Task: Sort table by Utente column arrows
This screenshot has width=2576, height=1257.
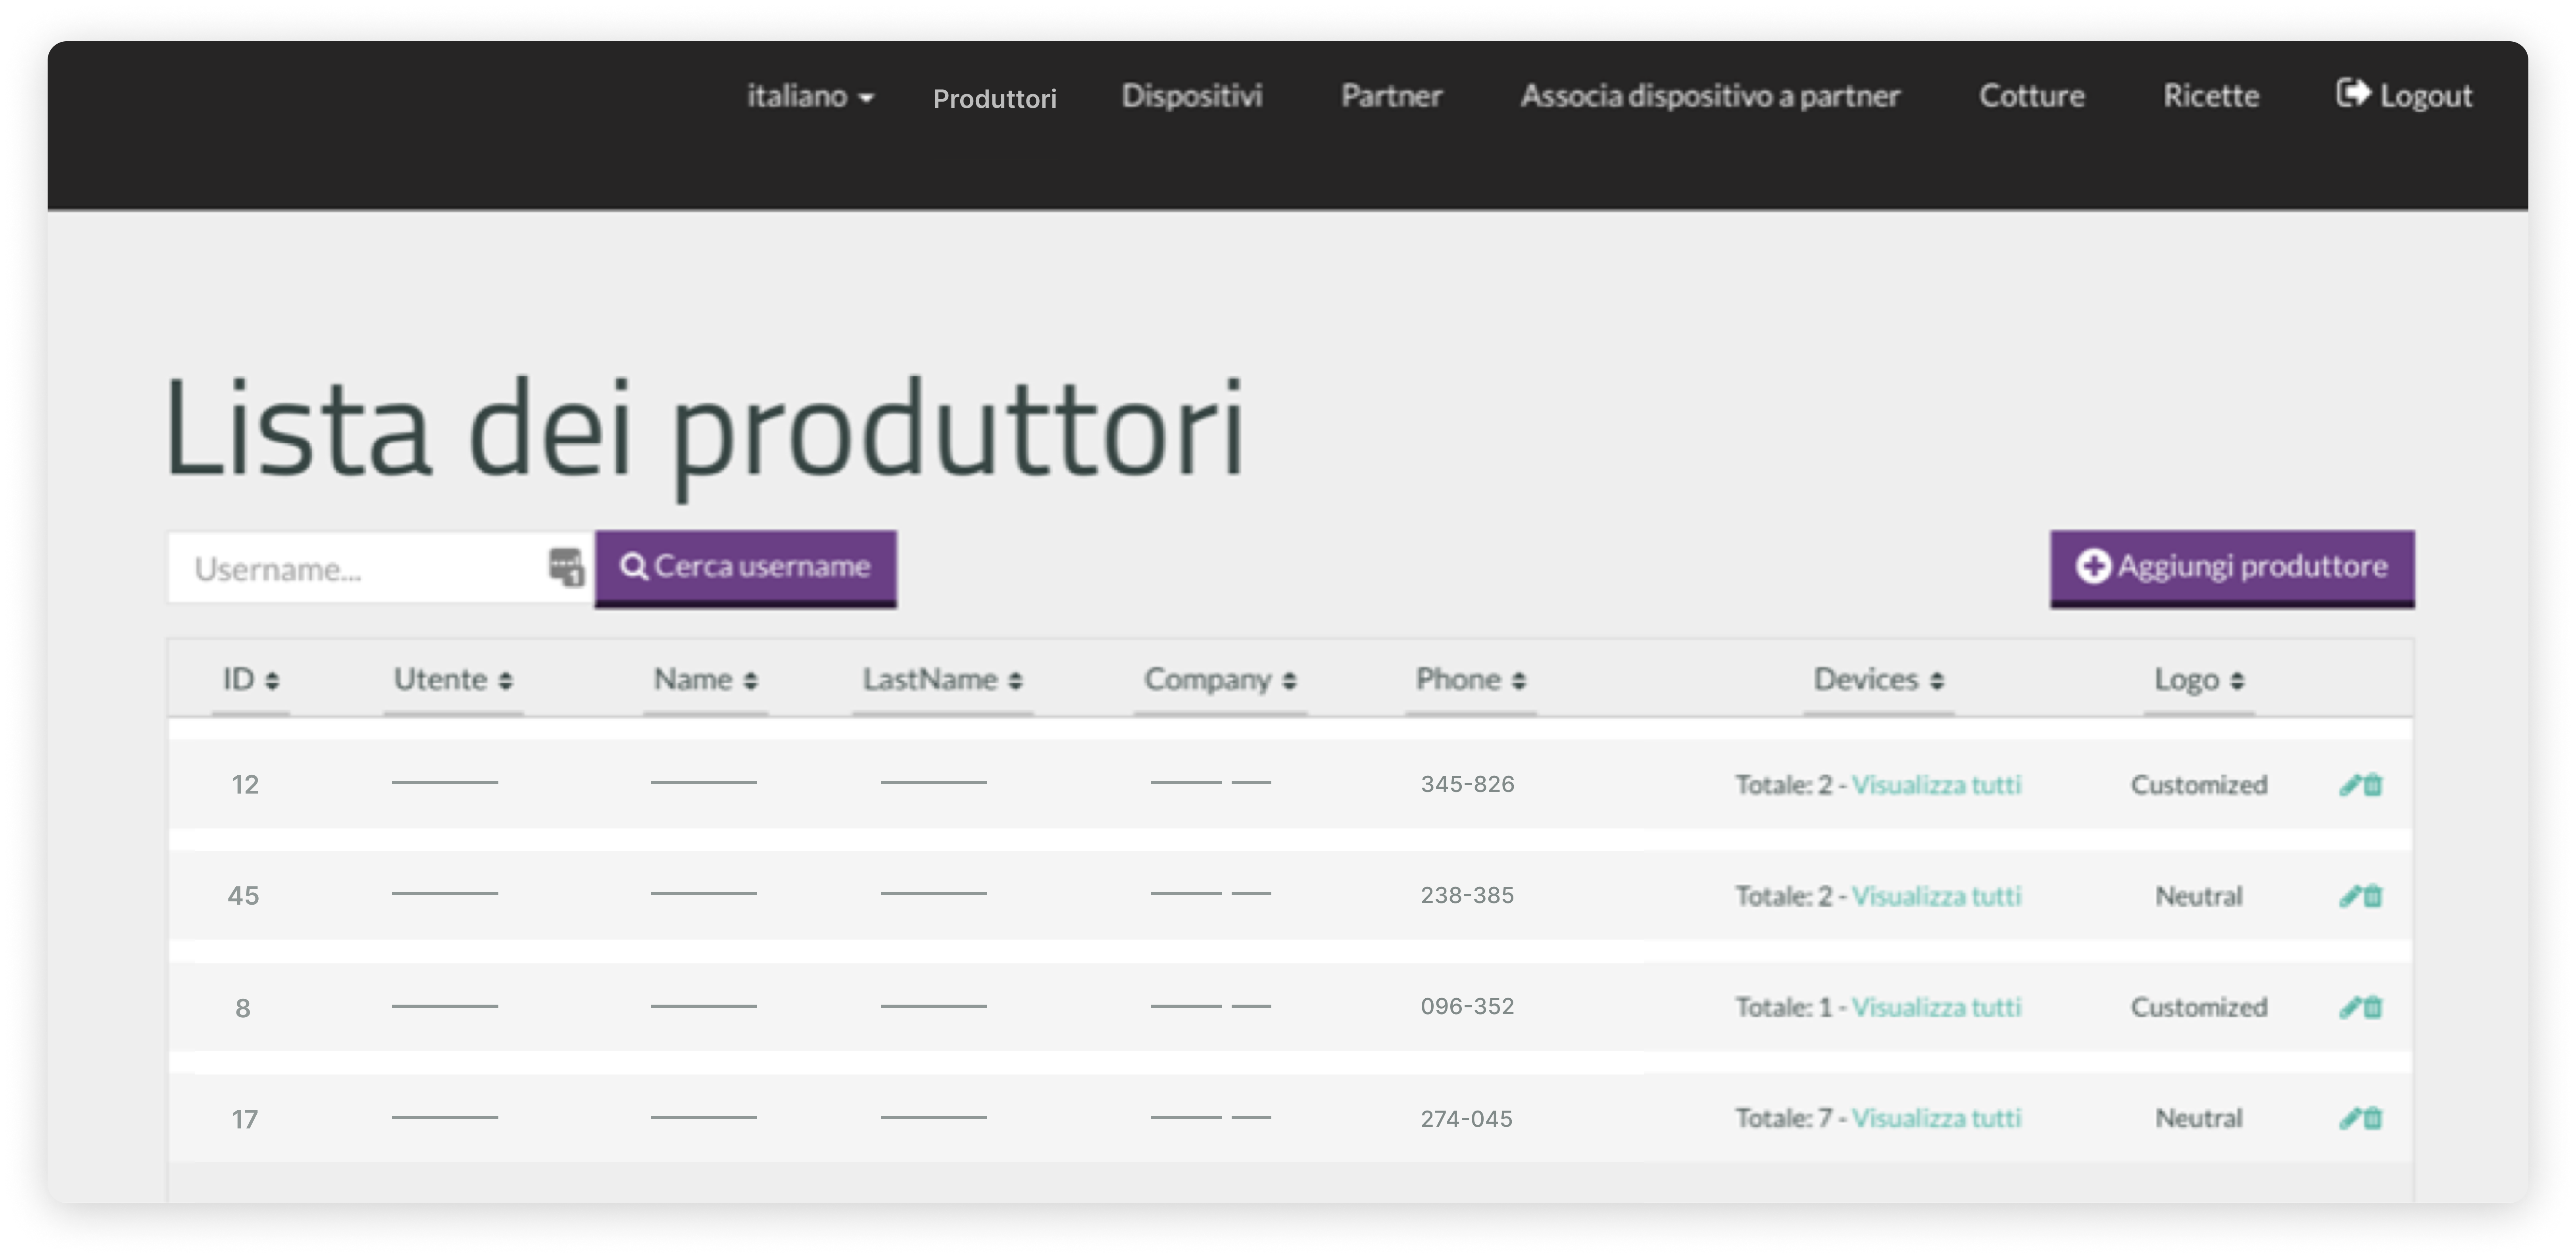Action: tap(506, 681)
